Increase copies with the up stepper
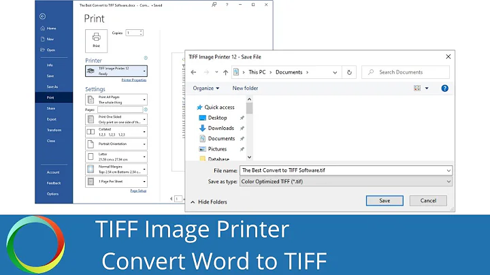This screenshot has width=490, height=275. [x=142, y=31]
